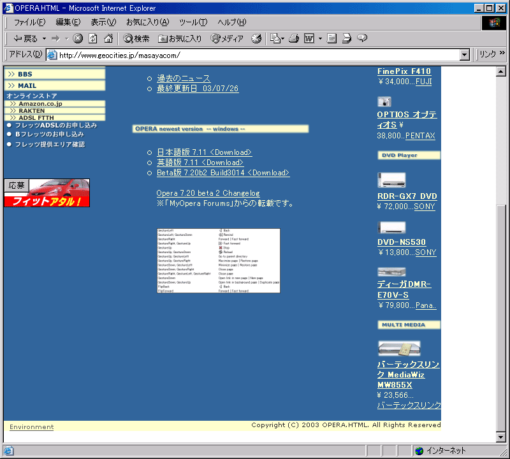Click the scanner-shaped toolbar icon
The width and height of the screenshot is (510, 459).
pyautogui.click(x=347, y=38)
